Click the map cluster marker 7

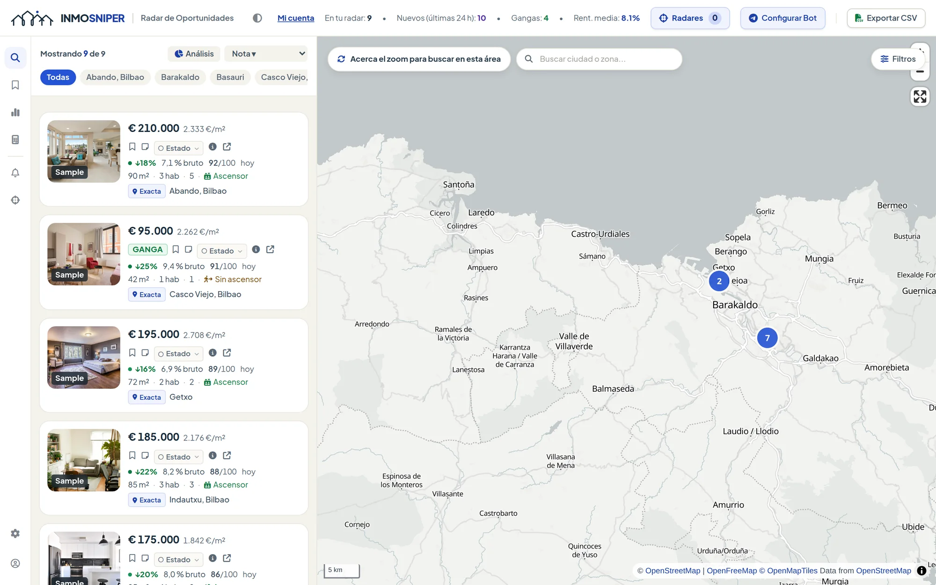(x=767, y=338)
